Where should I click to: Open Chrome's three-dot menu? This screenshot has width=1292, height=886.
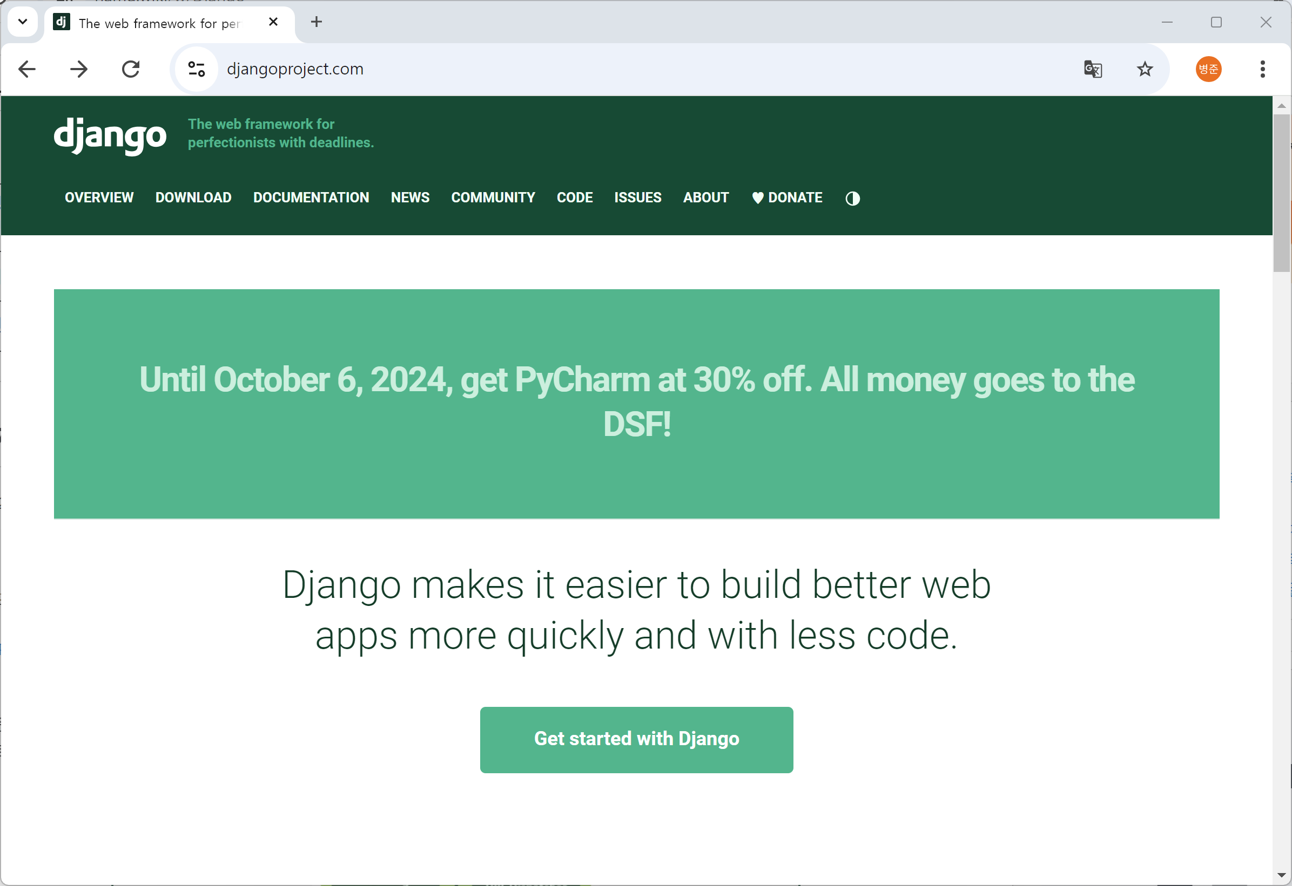pyautogui.click(x=1262, y=70)
